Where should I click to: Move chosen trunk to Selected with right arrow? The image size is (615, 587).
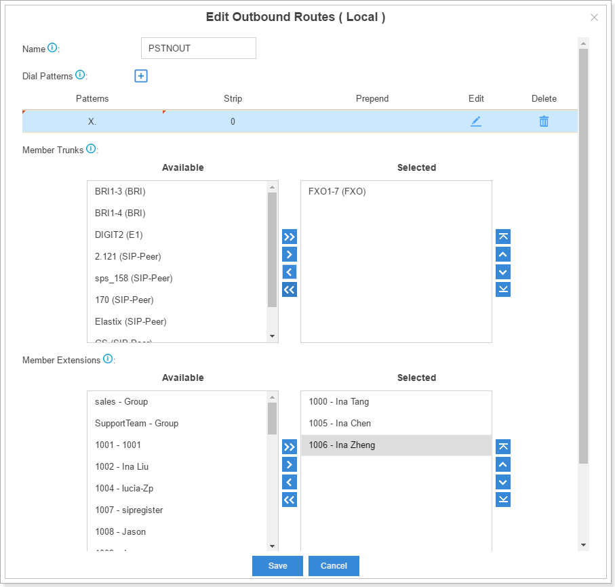point(289,254)
